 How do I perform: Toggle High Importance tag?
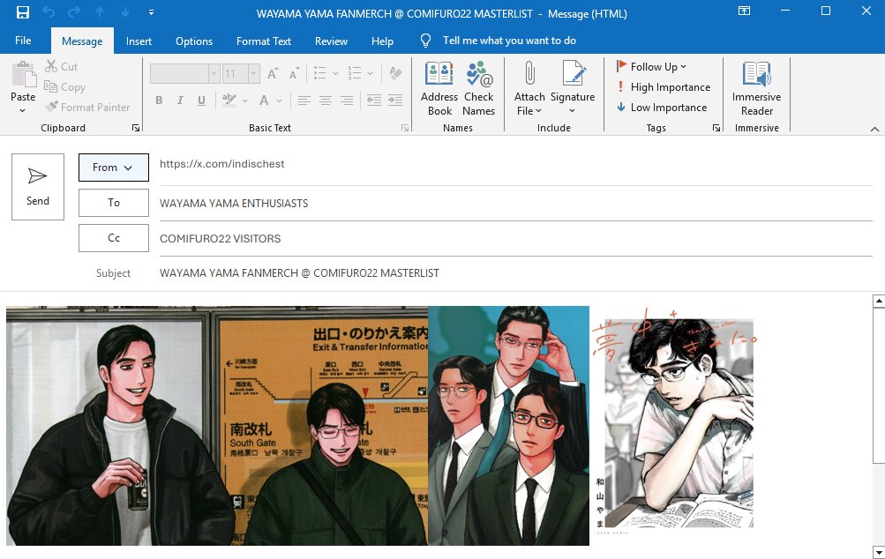pyautogui.click(x=664, y=87)
